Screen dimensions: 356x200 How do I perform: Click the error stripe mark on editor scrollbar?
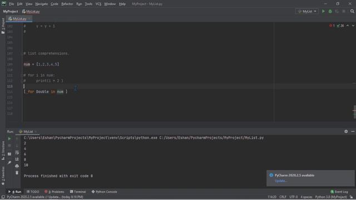(354, 111)
